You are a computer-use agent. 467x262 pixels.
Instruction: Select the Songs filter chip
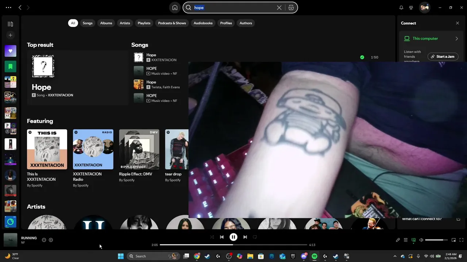coord(88,23)
